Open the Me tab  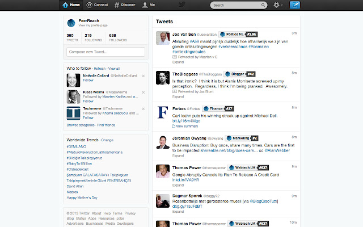point(149,5)
